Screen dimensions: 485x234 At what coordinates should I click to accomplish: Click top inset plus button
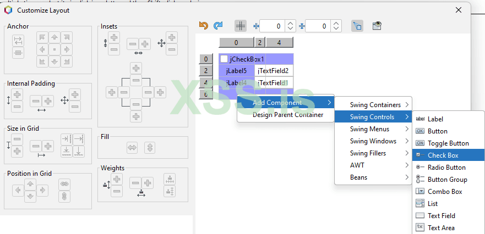click(x=136, y=68)
